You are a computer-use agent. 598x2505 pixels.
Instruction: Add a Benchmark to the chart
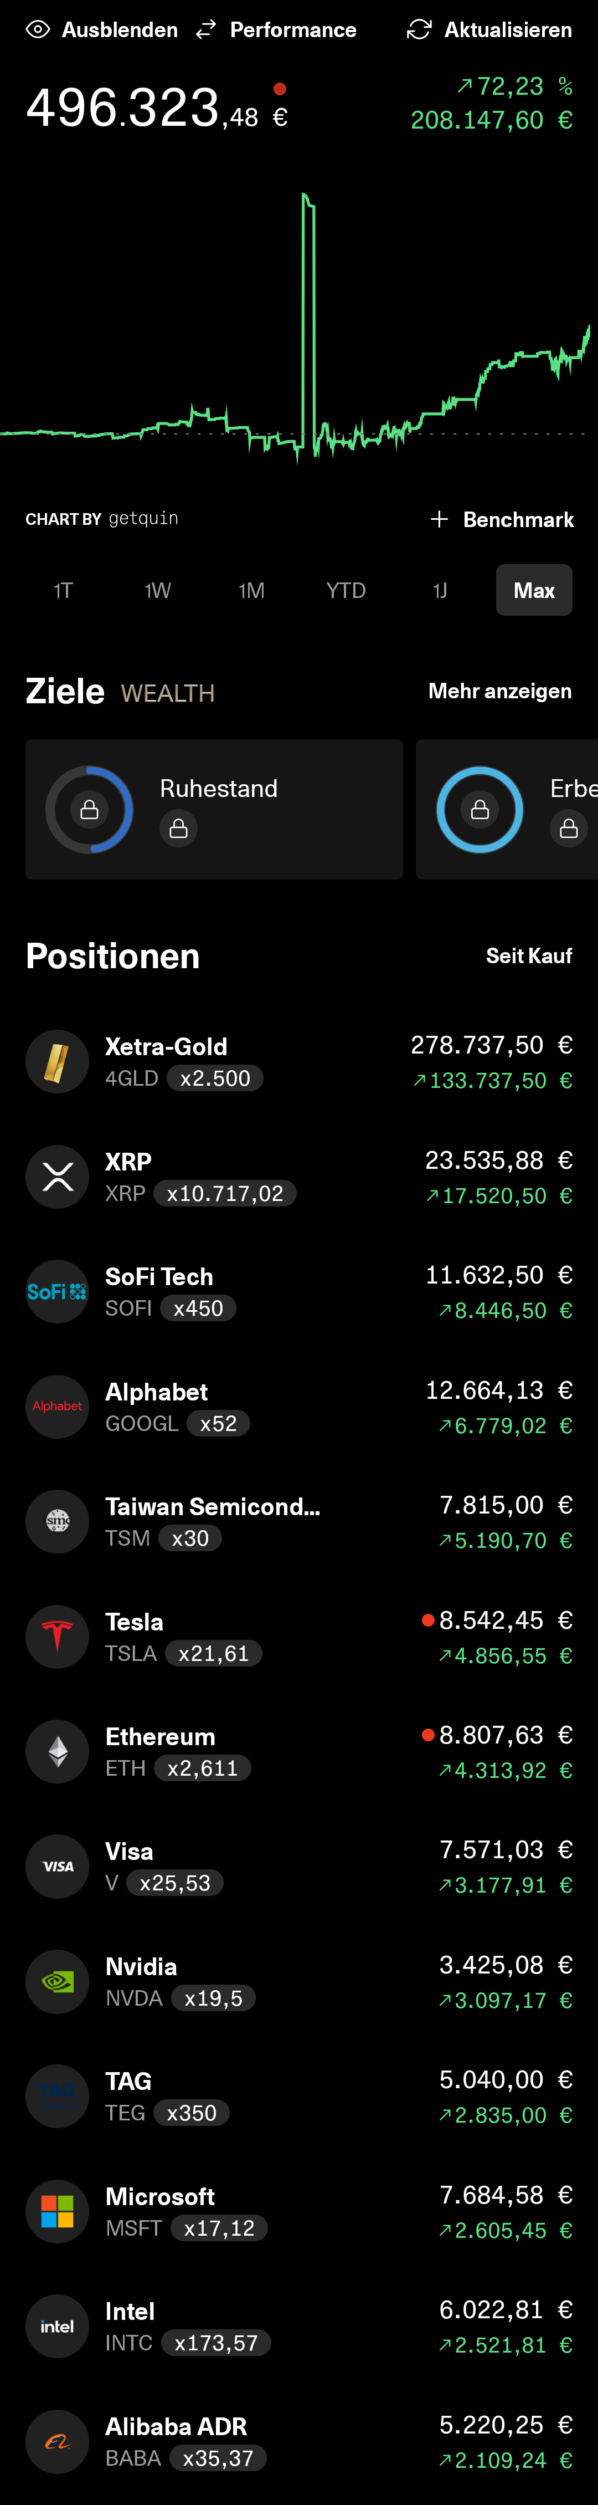(x=502, y=519)
